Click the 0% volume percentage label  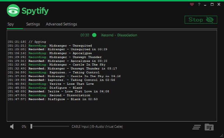[x=24, y=127]
